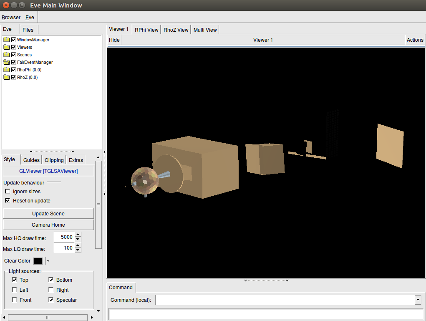426x321 pixels.
Task: Open the Actions menu of Viewer 1
Action: [415, 40]
